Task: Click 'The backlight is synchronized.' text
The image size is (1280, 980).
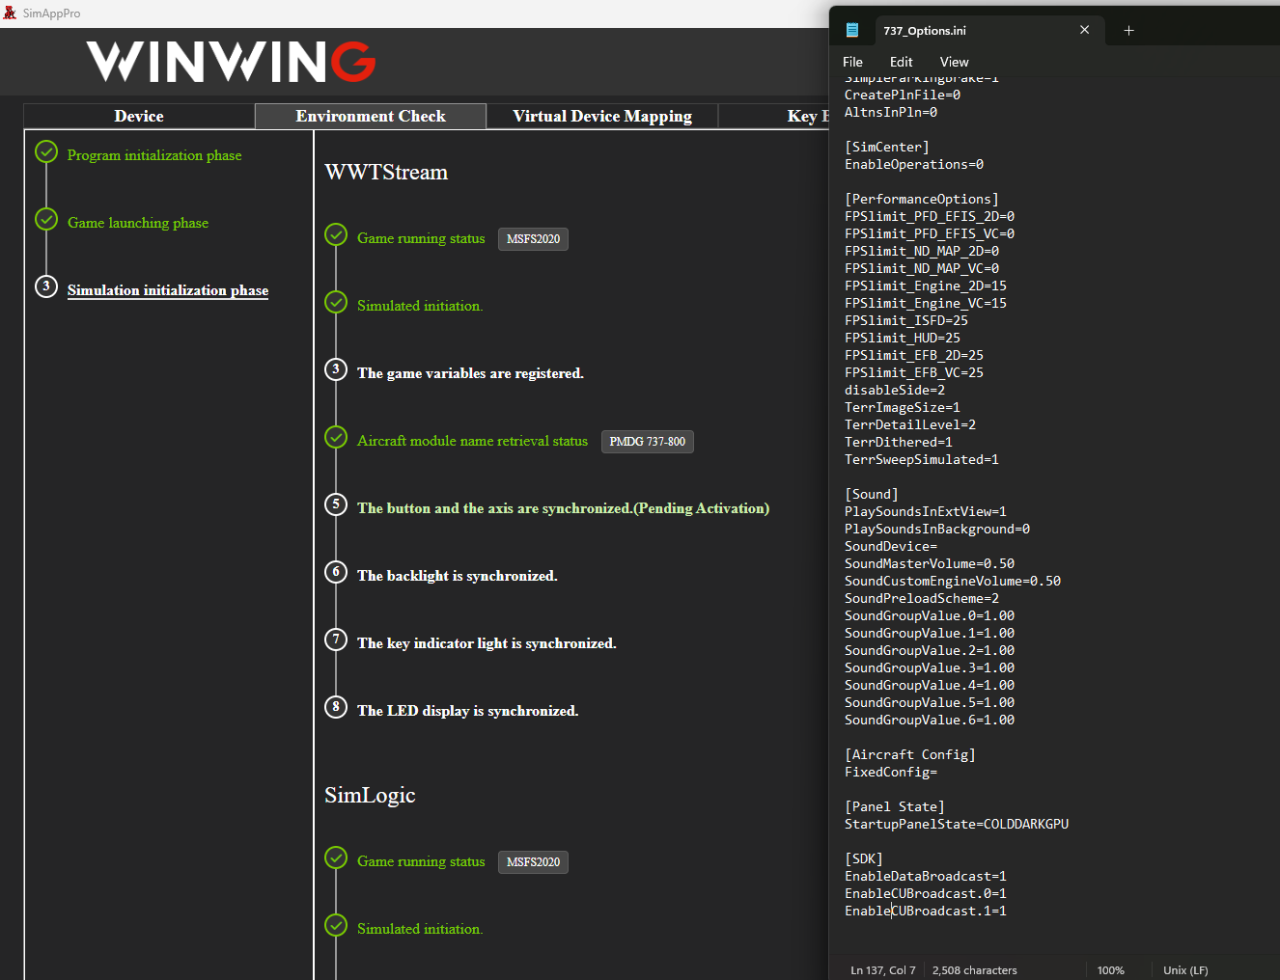Action: (458, 576)
